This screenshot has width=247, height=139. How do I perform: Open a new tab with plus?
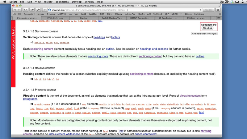(x=213, y=18)
